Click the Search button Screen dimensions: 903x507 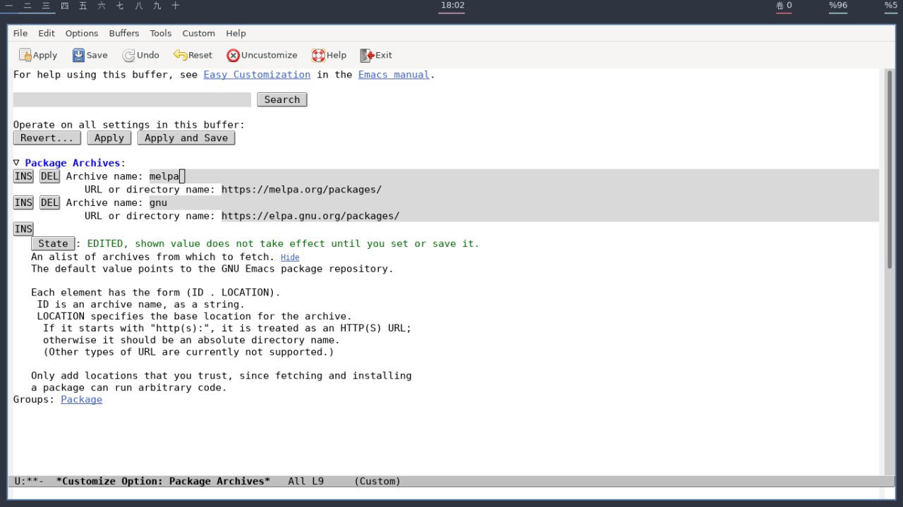click(x=282, y=99)
